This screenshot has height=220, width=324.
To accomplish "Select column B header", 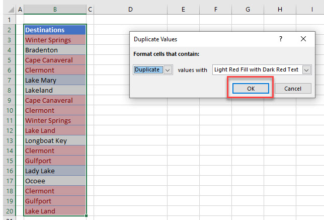I will tap(55, 9).
